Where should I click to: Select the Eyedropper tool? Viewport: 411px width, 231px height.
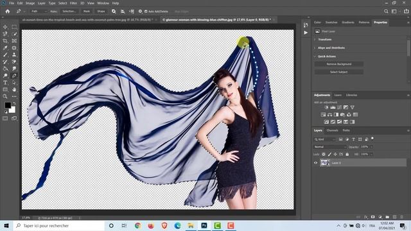coord(5,48)
